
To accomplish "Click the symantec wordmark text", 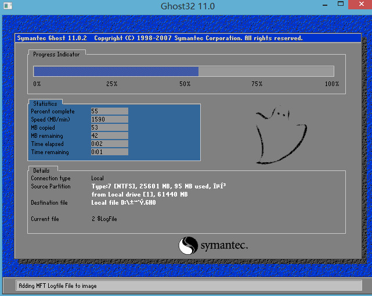I will pyautogui.click(x=224, y=245).
